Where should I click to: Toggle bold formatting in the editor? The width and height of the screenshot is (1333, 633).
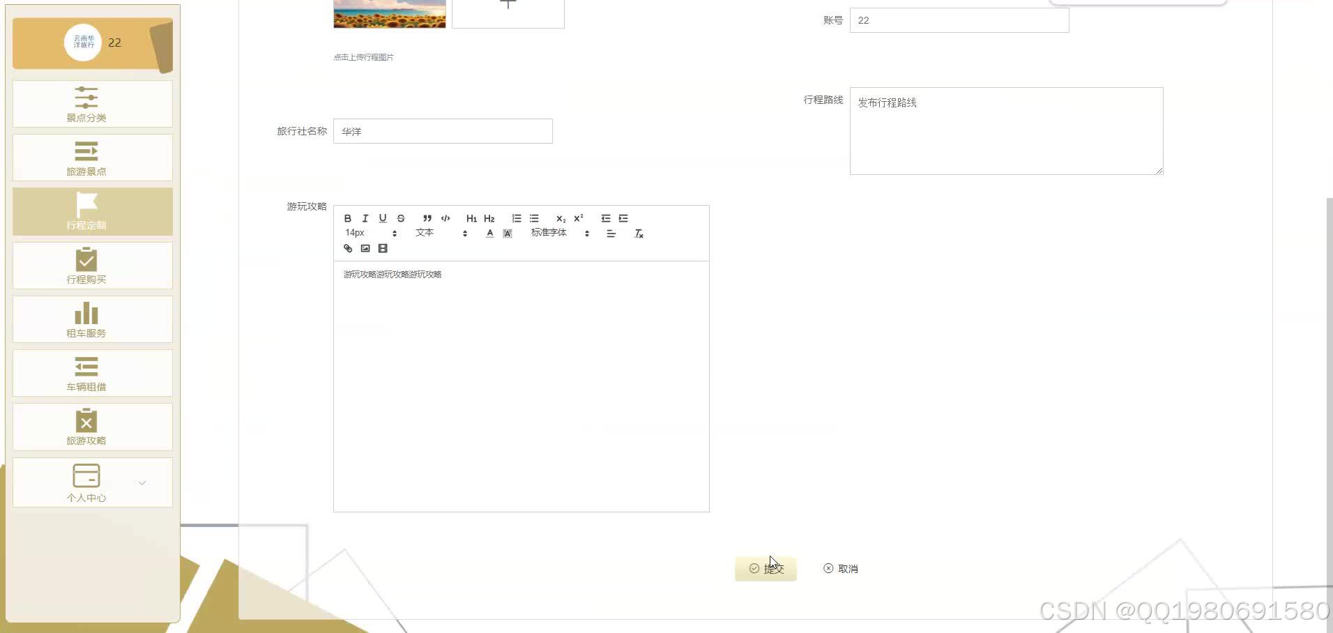[348, 218]
